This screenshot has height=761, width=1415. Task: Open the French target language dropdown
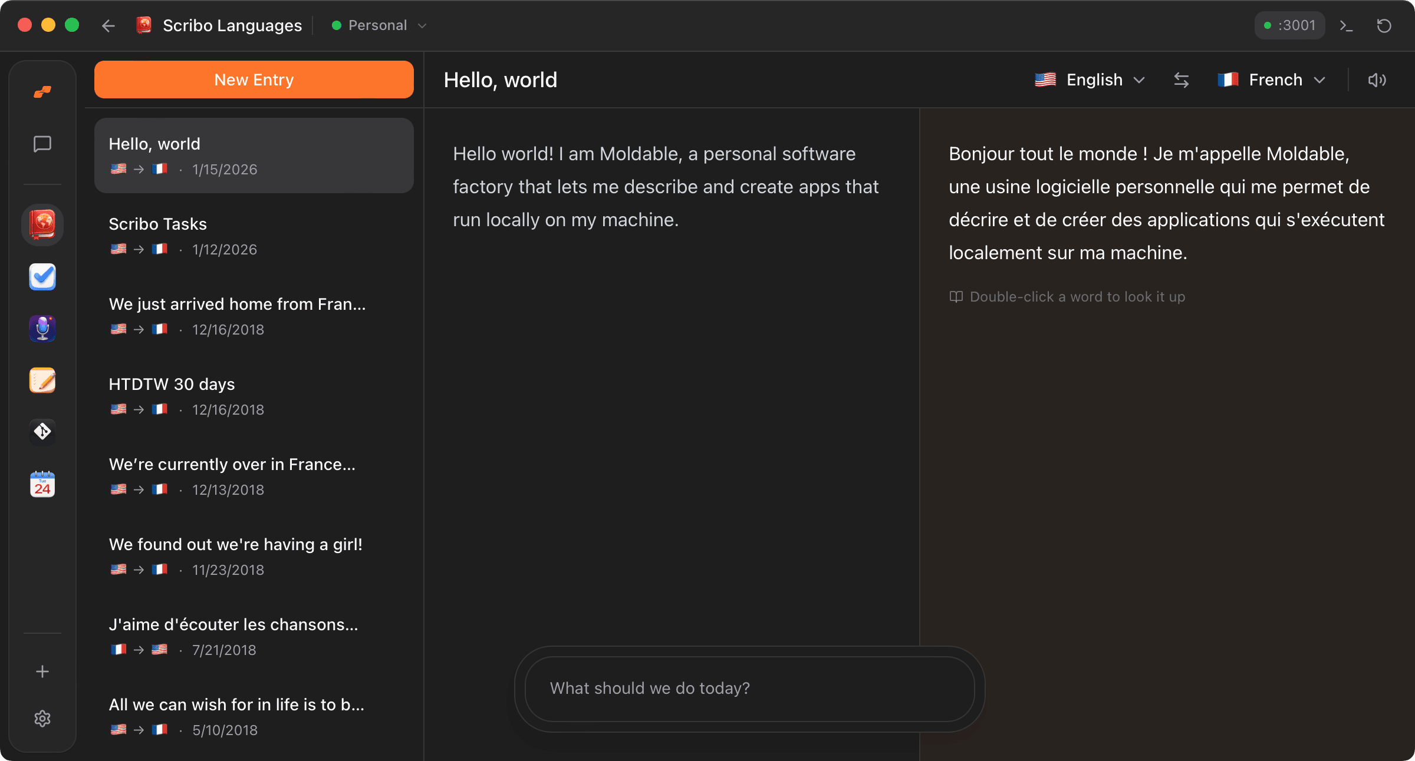coord(1272,80)
